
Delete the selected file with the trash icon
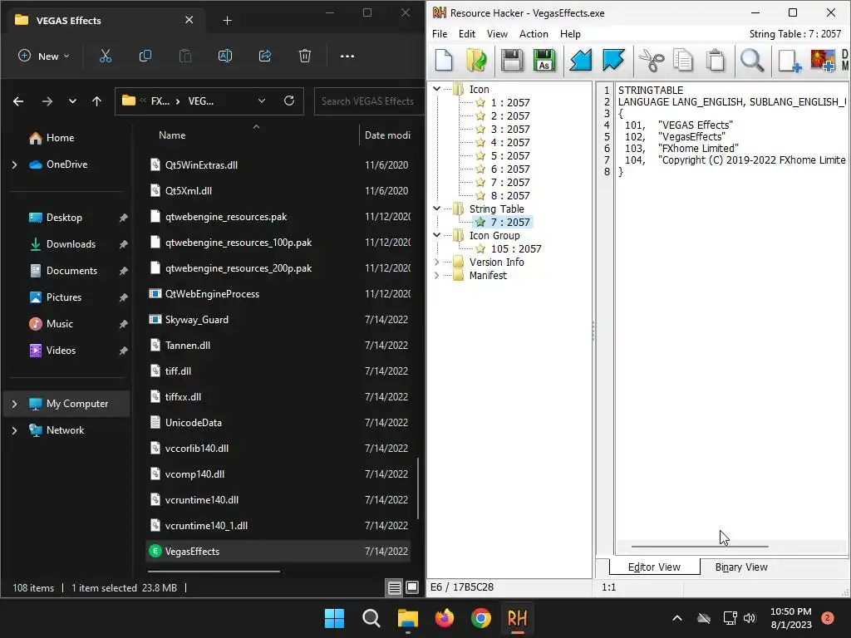pyautogui.click(x=305, y=56)
